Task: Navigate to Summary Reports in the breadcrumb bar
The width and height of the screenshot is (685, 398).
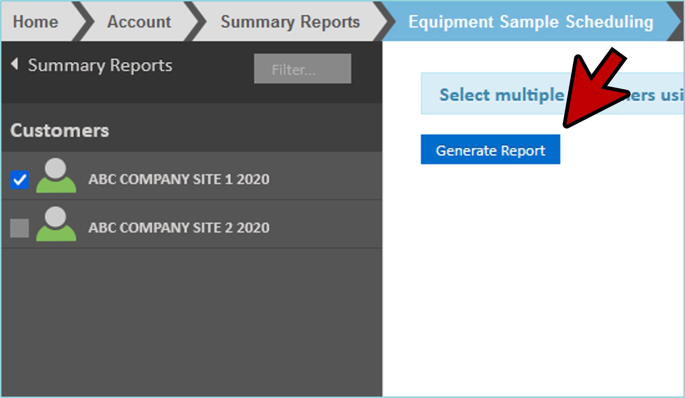Action: [290, 22]
